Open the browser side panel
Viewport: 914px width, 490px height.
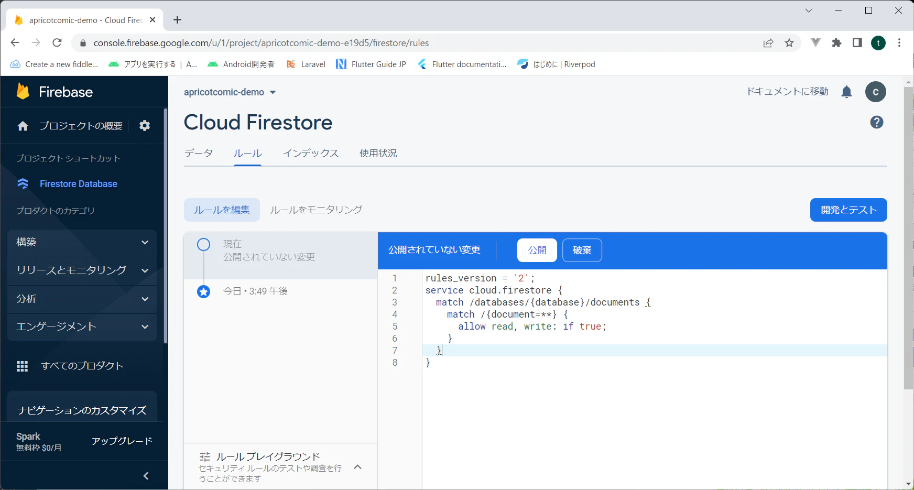pos(857,43)
